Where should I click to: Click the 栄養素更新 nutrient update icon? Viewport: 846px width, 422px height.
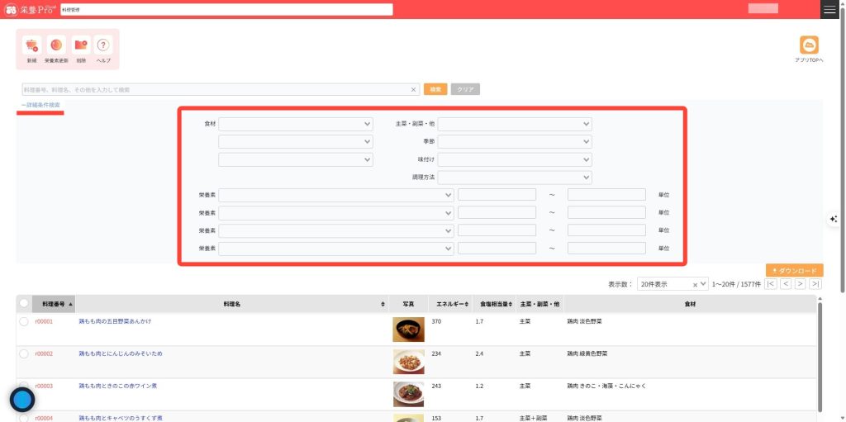tap(56, 46)
